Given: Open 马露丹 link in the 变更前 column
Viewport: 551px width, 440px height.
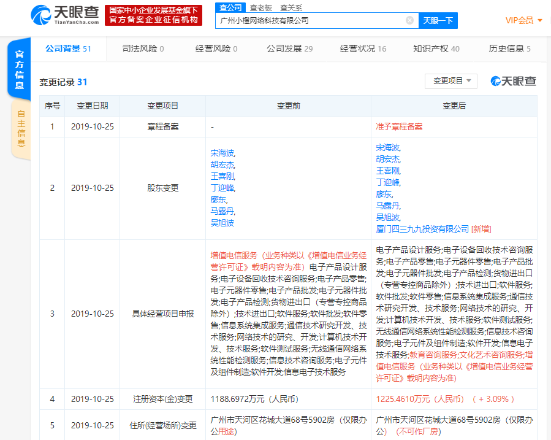Looking at the screenshot, I should click(222, 211).
